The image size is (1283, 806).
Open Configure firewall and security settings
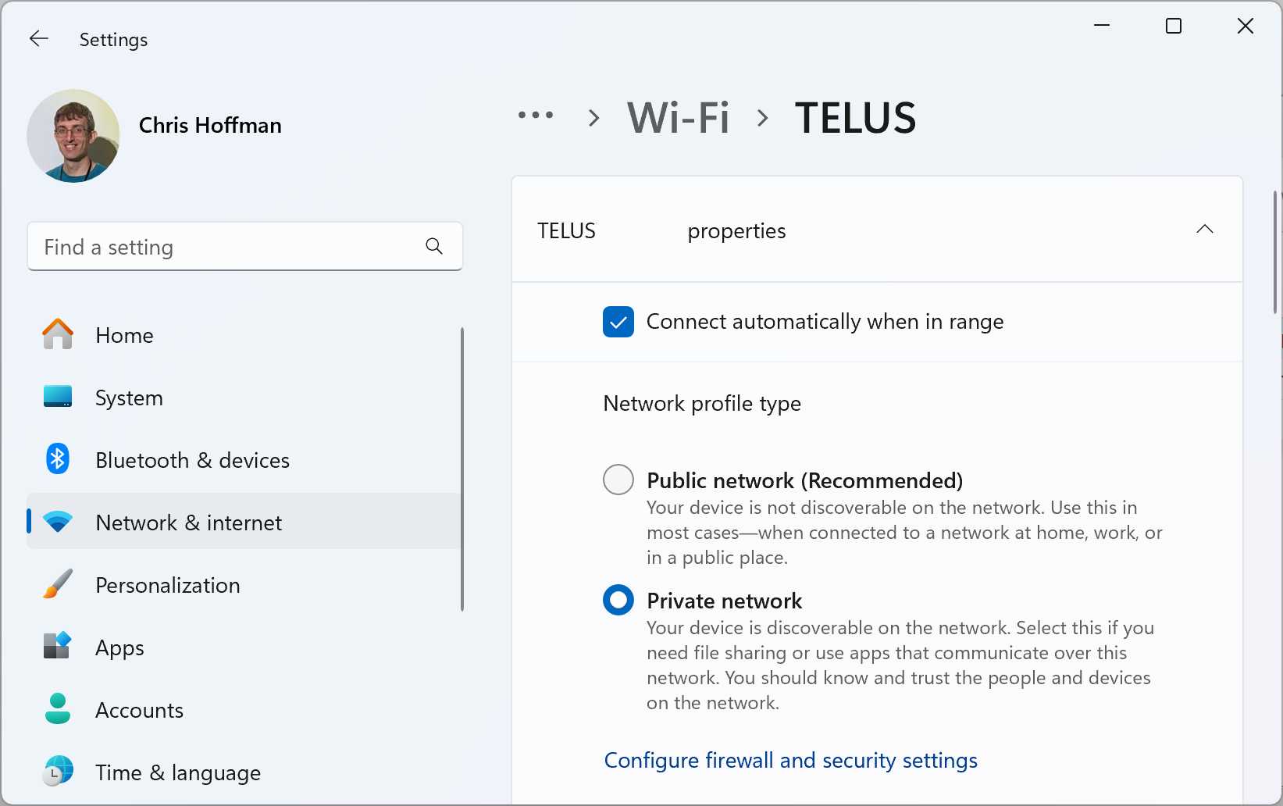click(789, 760)
